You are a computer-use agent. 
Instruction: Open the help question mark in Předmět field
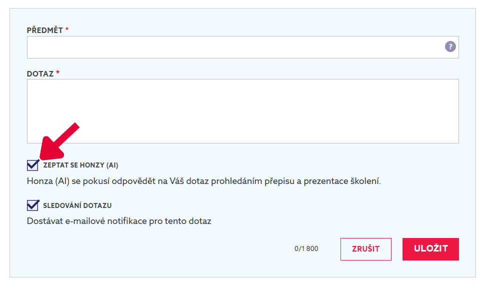pyautogui.click(x=450, y=46)
